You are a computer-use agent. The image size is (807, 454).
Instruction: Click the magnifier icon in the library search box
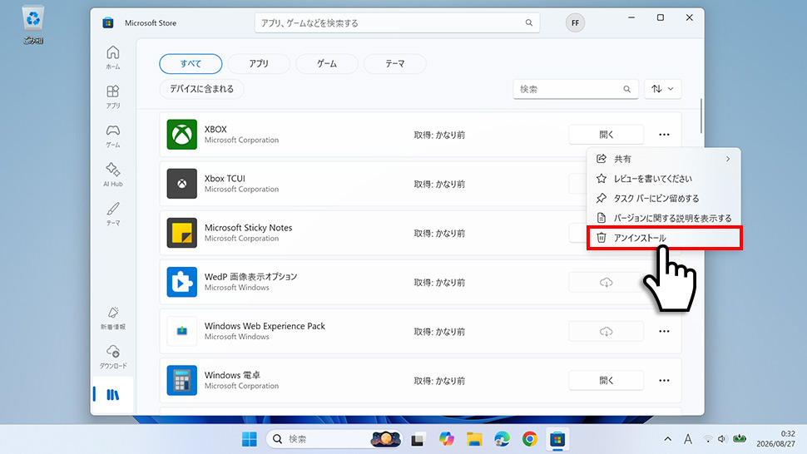coord(626,89)
